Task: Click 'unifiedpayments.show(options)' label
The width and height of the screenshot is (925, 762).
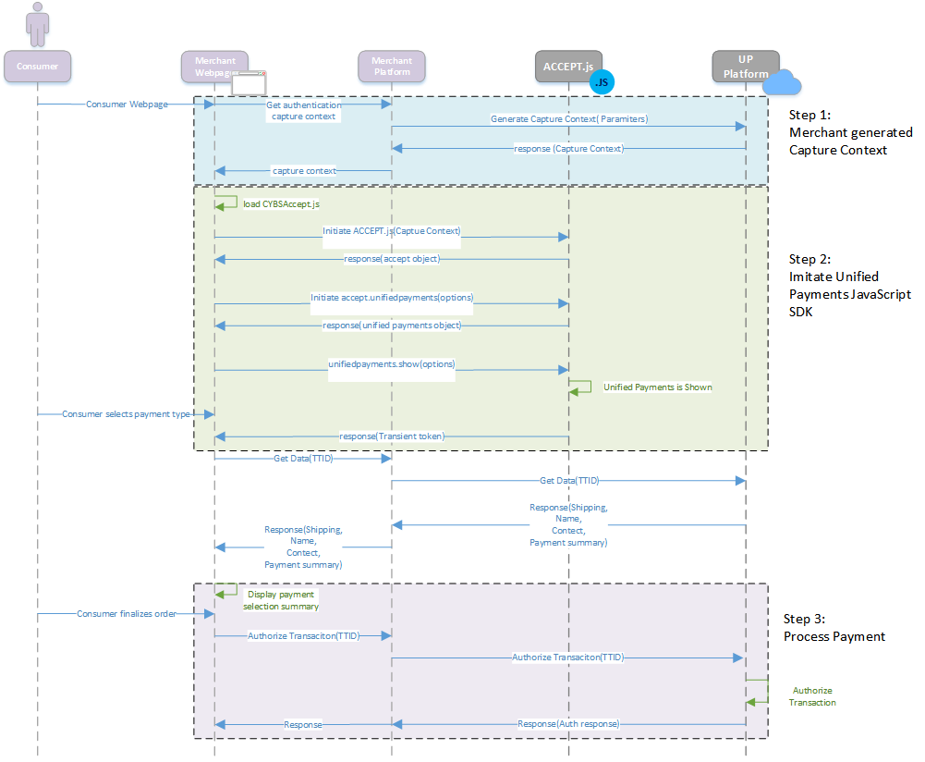Action: click(x=392, y=364)
